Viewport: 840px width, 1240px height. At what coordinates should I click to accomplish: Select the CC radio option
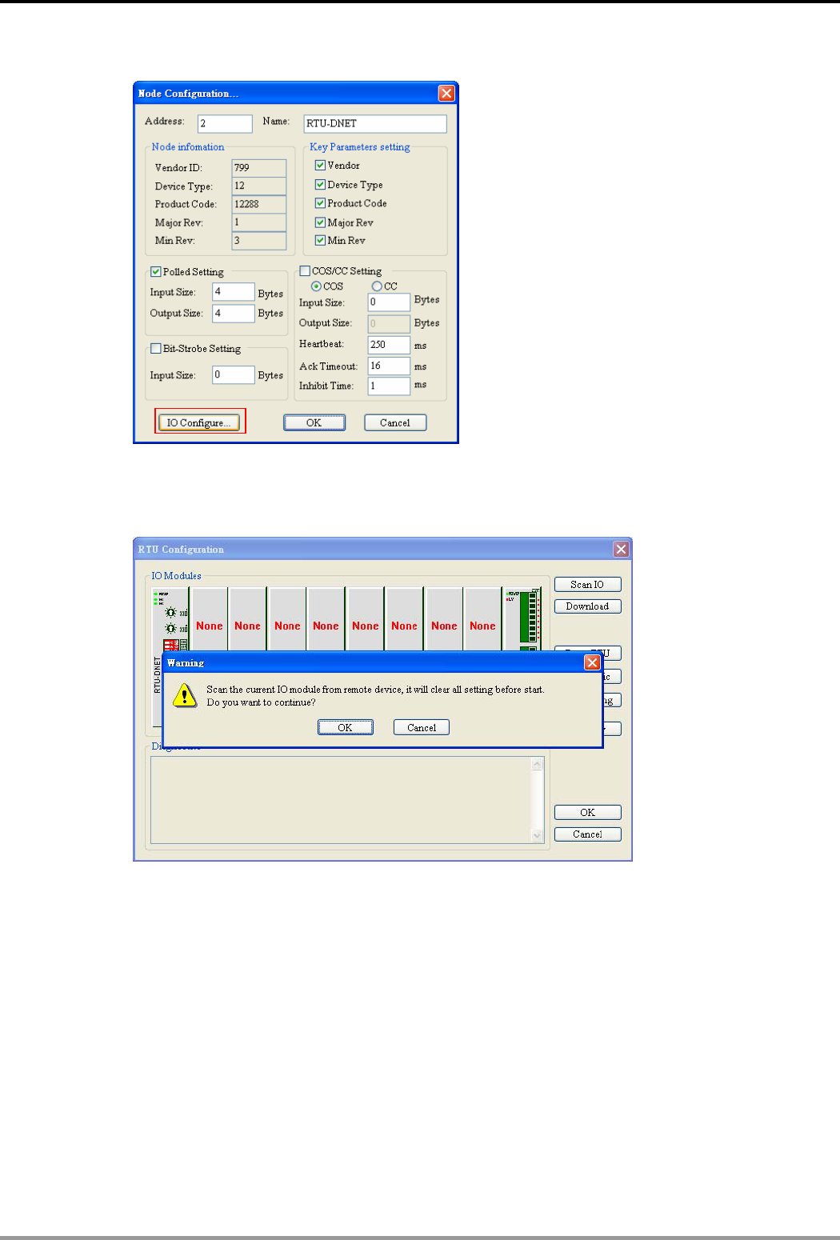pos(377,286)
